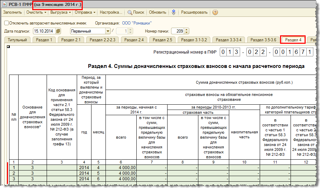Click the Расшифровать button
This screenshot has width=320, height=188.
coord(194,12)
